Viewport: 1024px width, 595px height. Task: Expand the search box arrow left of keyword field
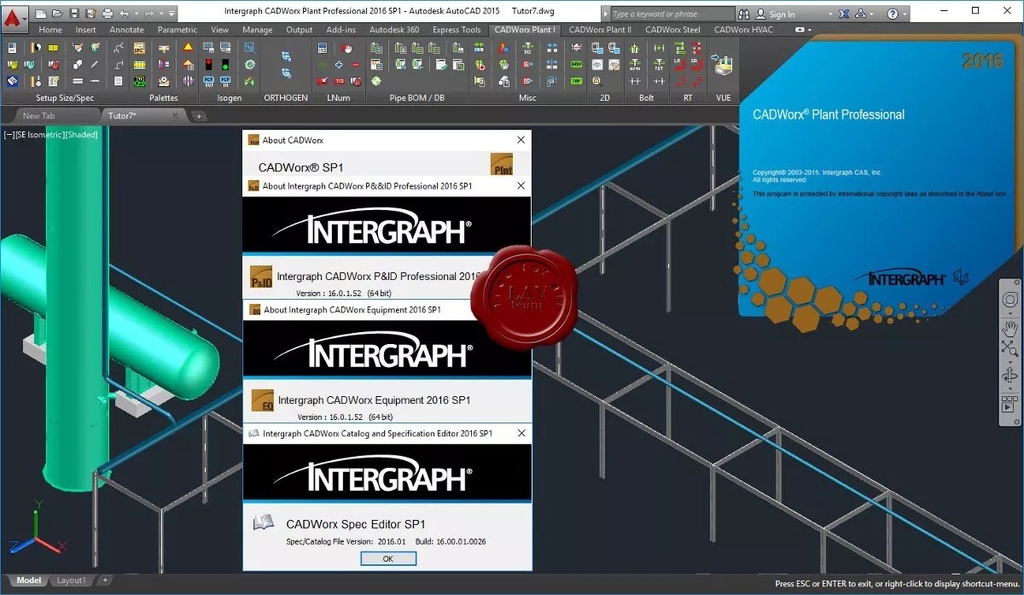click(x=605, y=15)
